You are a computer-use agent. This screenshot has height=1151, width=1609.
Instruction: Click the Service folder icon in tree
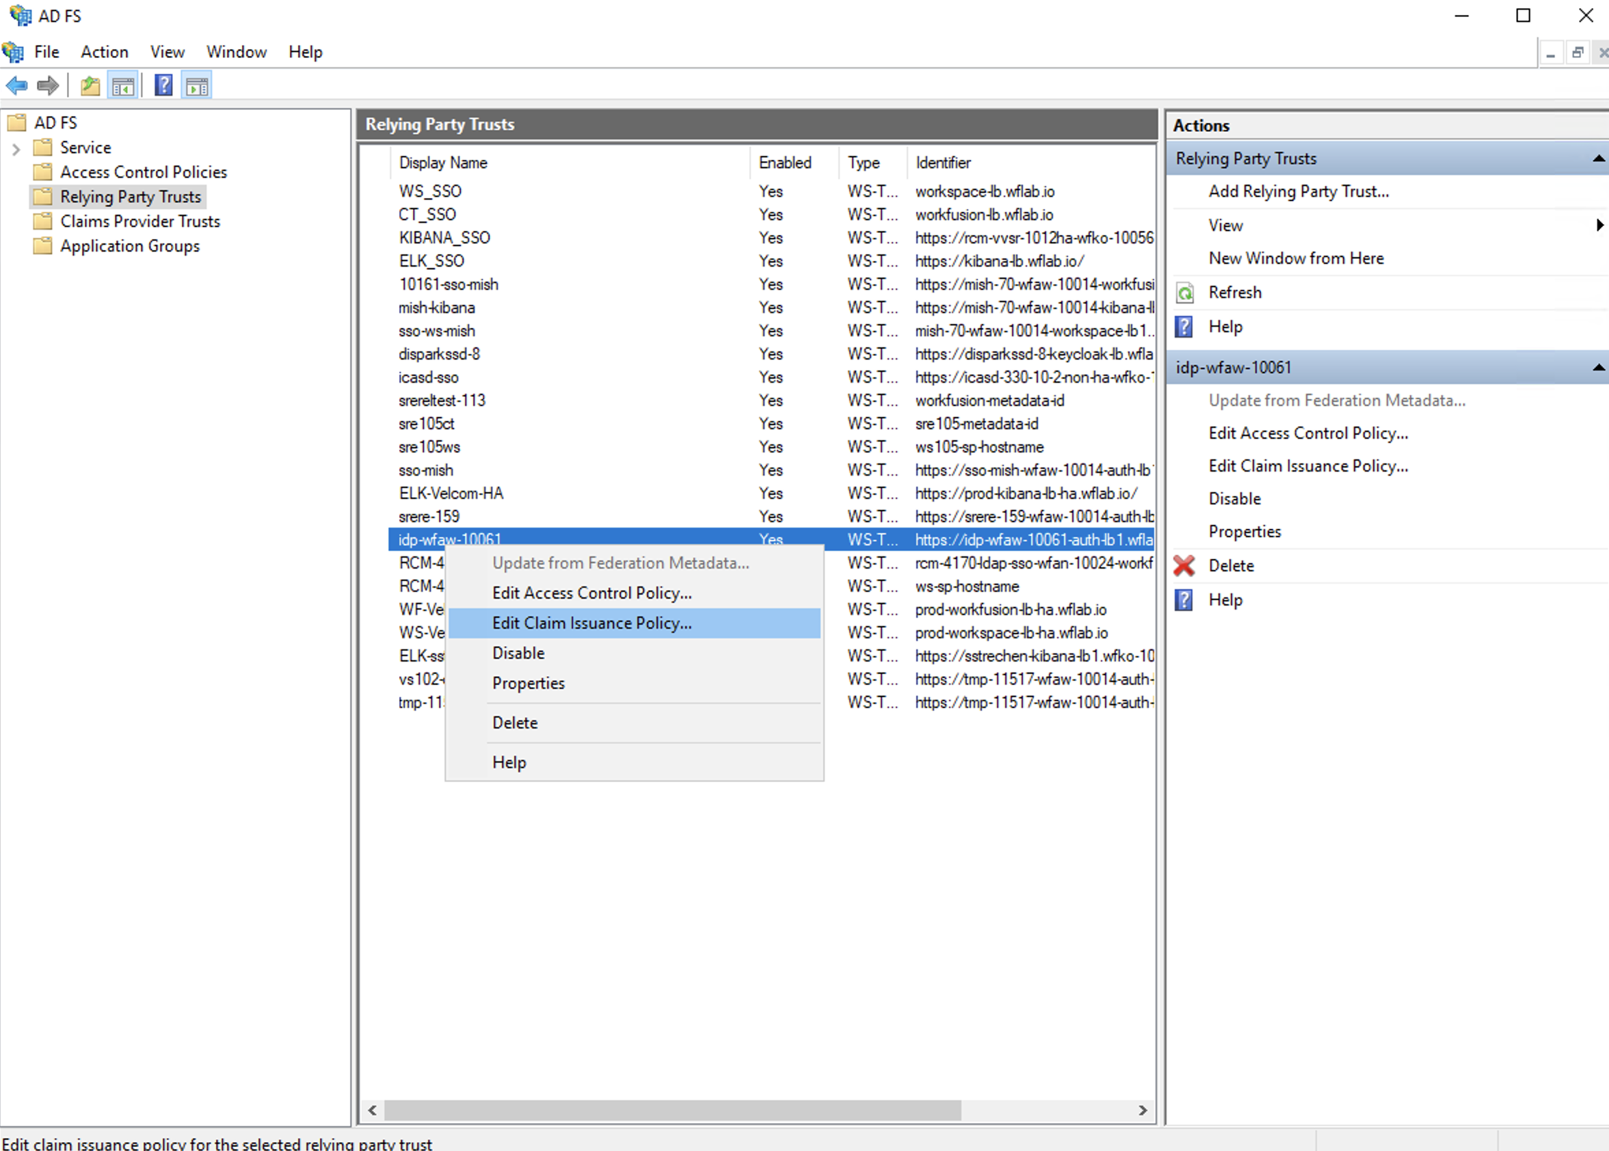pos(42,148)
